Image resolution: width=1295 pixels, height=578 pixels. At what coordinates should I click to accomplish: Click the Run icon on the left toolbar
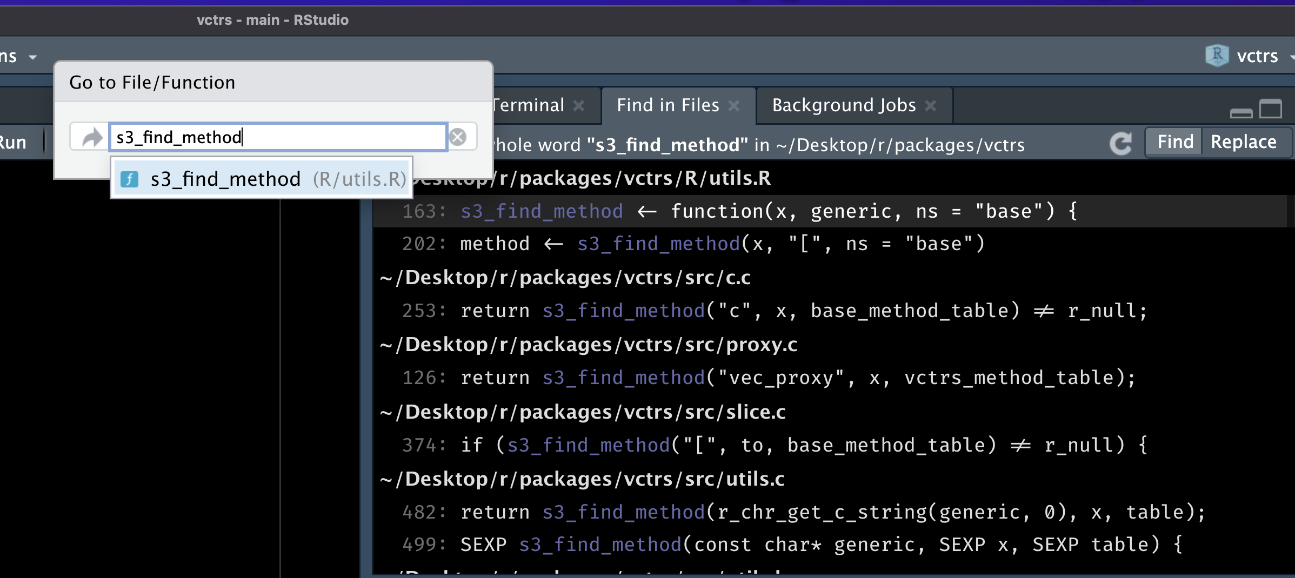14,142
